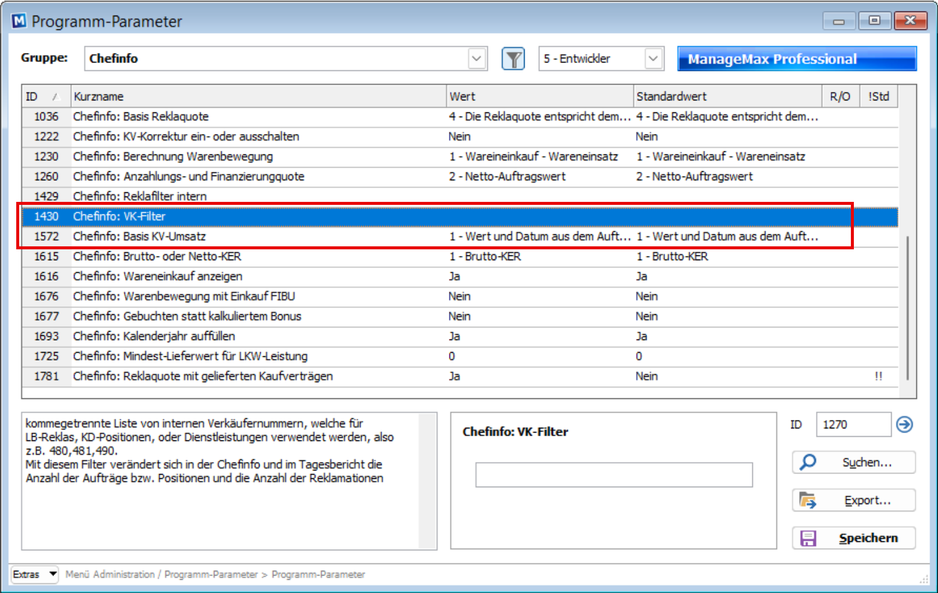Viewport: 938px width, 593px height.
Task: Click the funnel filter icon
Action: click(513, 59)
